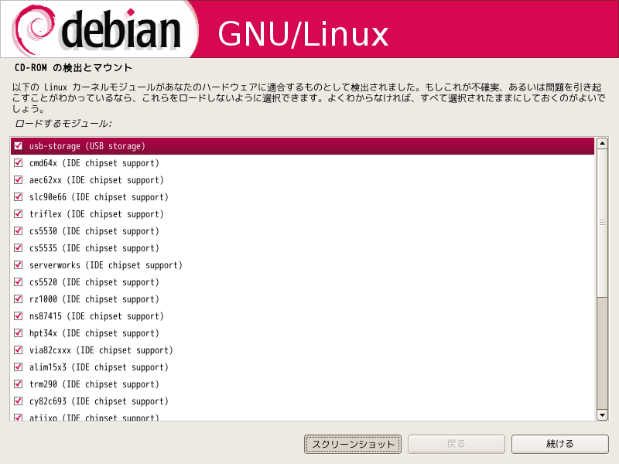Click the 続ける continue button
The image size is (619, 464).
[559, 444]
